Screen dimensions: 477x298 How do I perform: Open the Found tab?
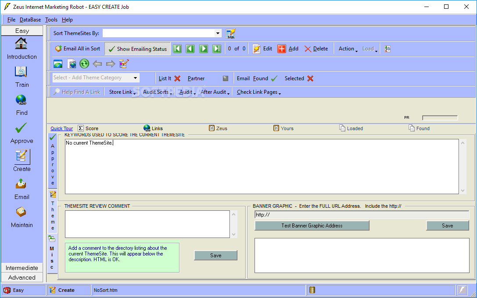(x=419, y=128)
